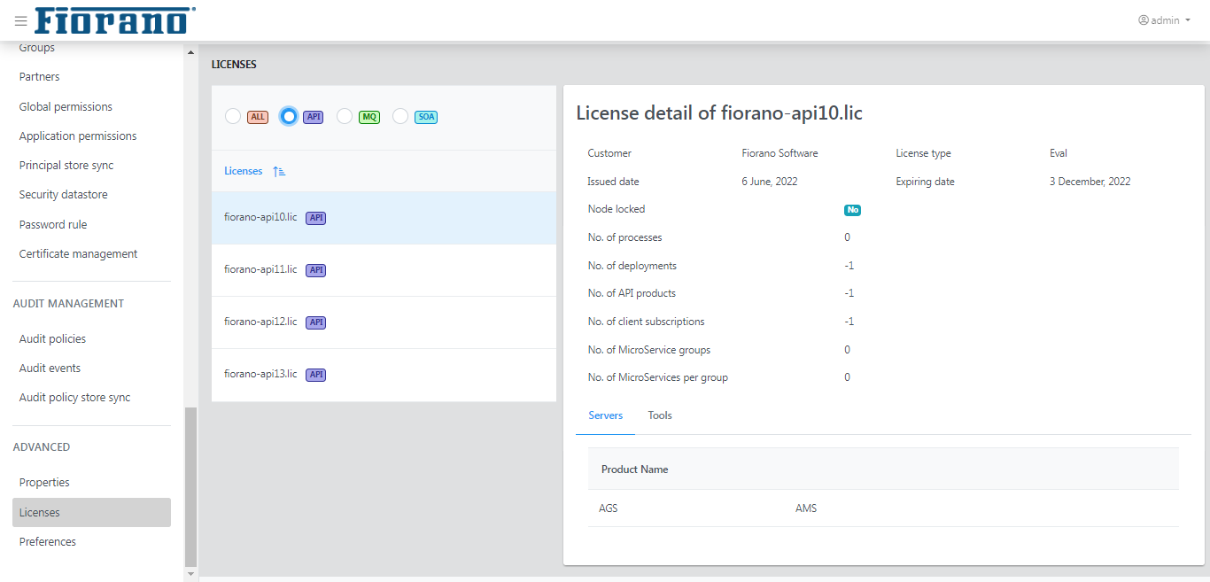Click sidebar scrollbar down arrow
This screenshot has height=582, width=1210.
tap(190, 574)
